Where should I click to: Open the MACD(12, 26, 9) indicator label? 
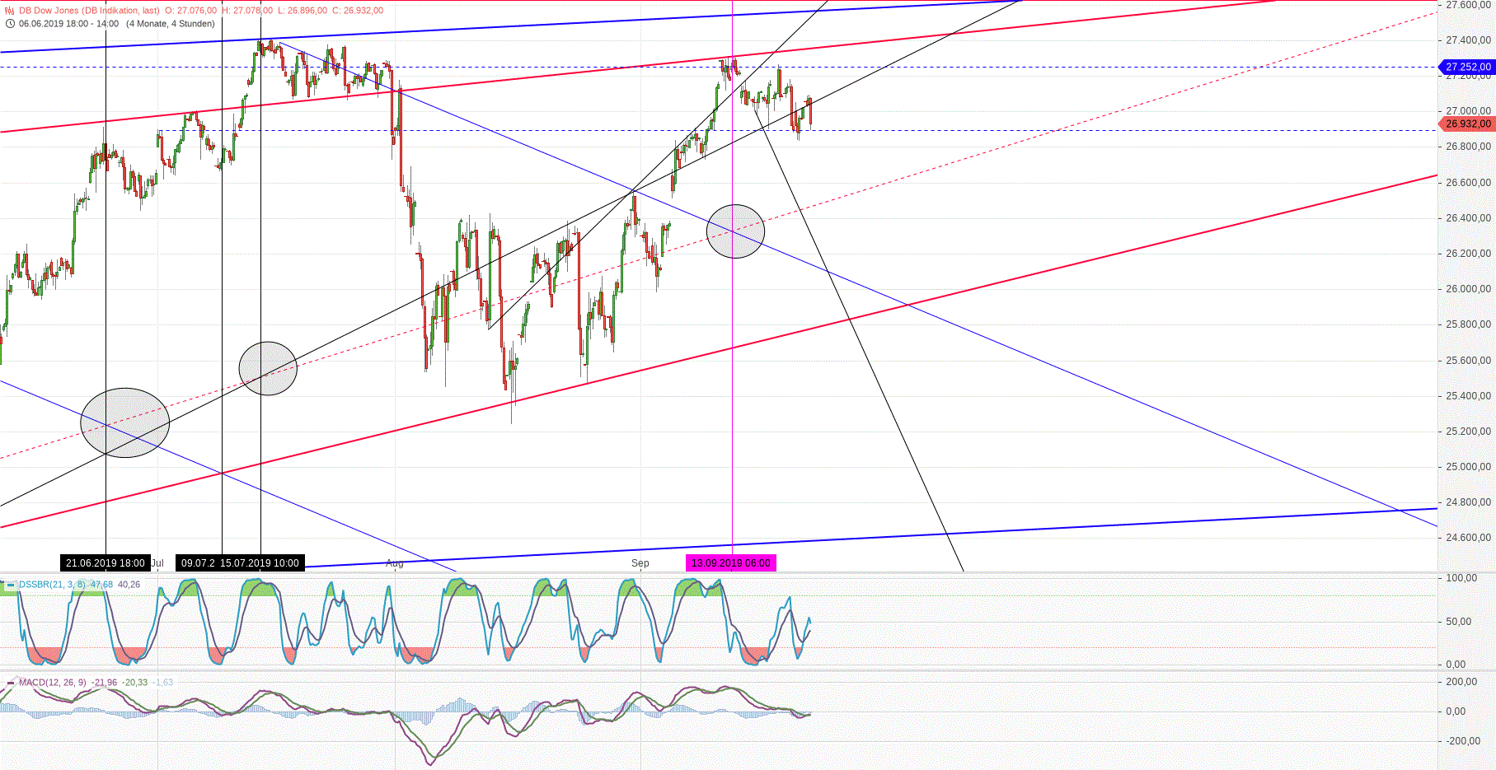point(53,683)
